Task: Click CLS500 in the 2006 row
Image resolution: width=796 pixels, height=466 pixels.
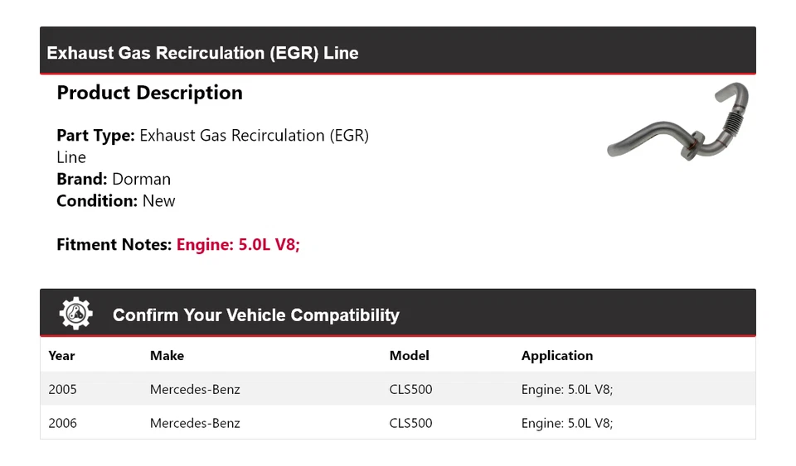Action: point(410,423)
